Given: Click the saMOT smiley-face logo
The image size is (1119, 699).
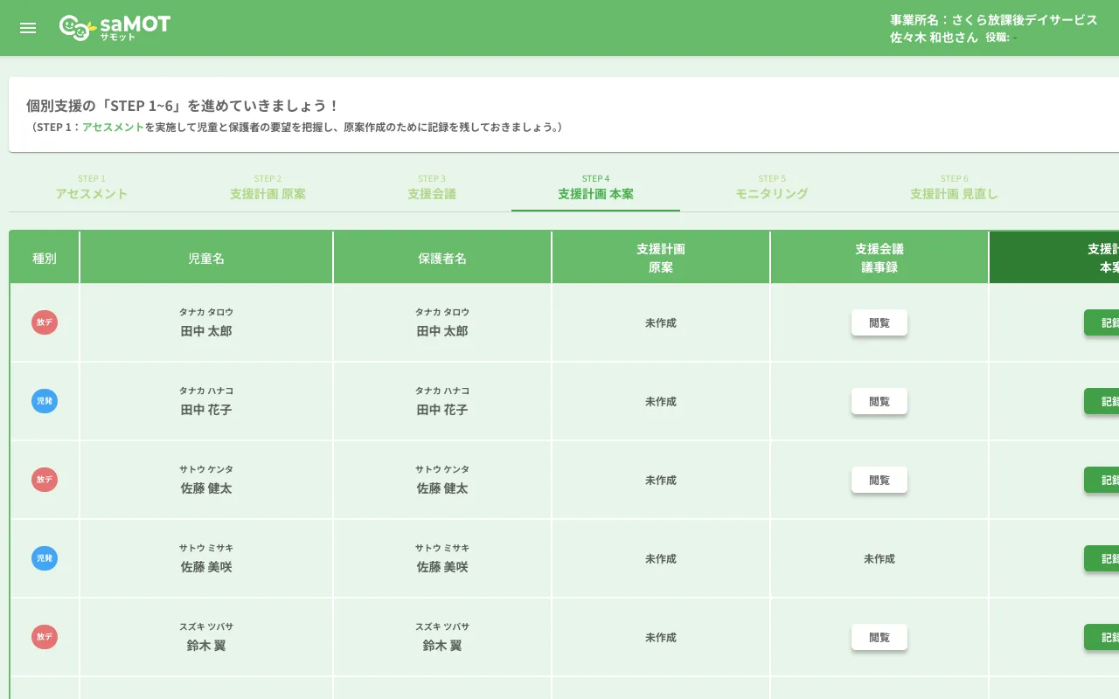Looking at the screenshot, I should tap(74, 25).
